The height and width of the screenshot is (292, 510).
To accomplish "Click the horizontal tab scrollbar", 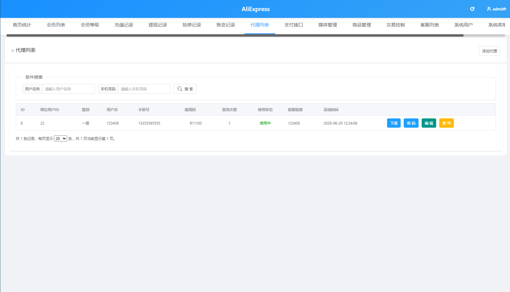I will click(x=235, y=35).
